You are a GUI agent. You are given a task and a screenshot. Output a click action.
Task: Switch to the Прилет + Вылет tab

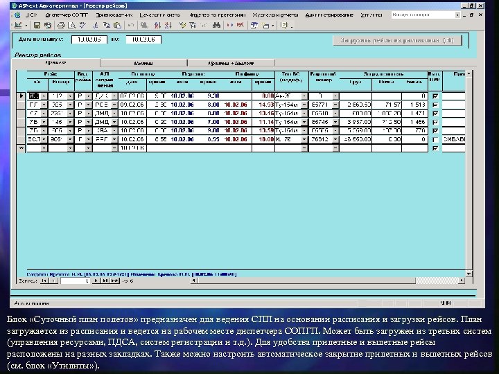click(231, 63)
